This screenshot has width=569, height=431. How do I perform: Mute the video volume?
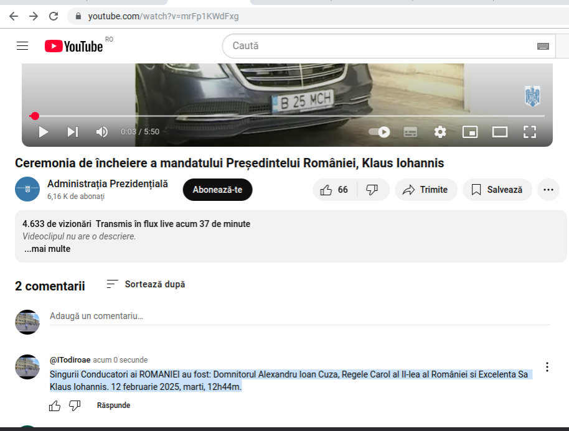click(102, 132)
